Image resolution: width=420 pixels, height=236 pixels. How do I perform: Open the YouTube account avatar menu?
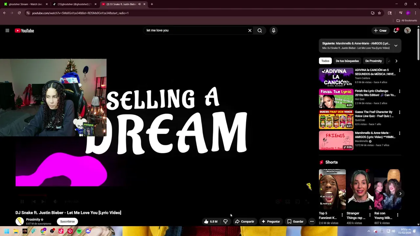click(x=408, y=30)
